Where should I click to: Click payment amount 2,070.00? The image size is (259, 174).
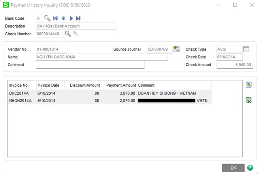(x=127, y=101)
